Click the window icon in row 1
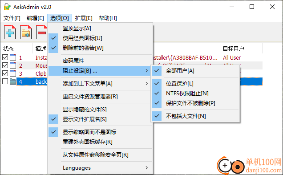The height and width of the screenshot is (175, 283). pyautogui.click(x=13, y=57)
